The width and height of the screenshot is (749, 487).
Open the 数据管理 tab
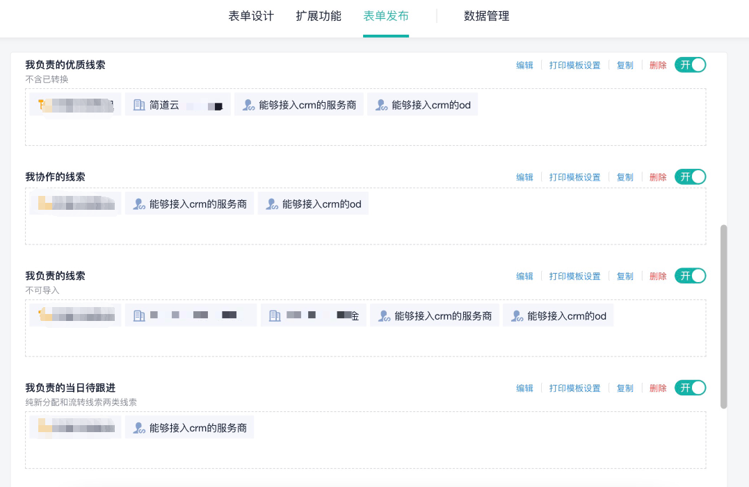(x=486, y=16)
